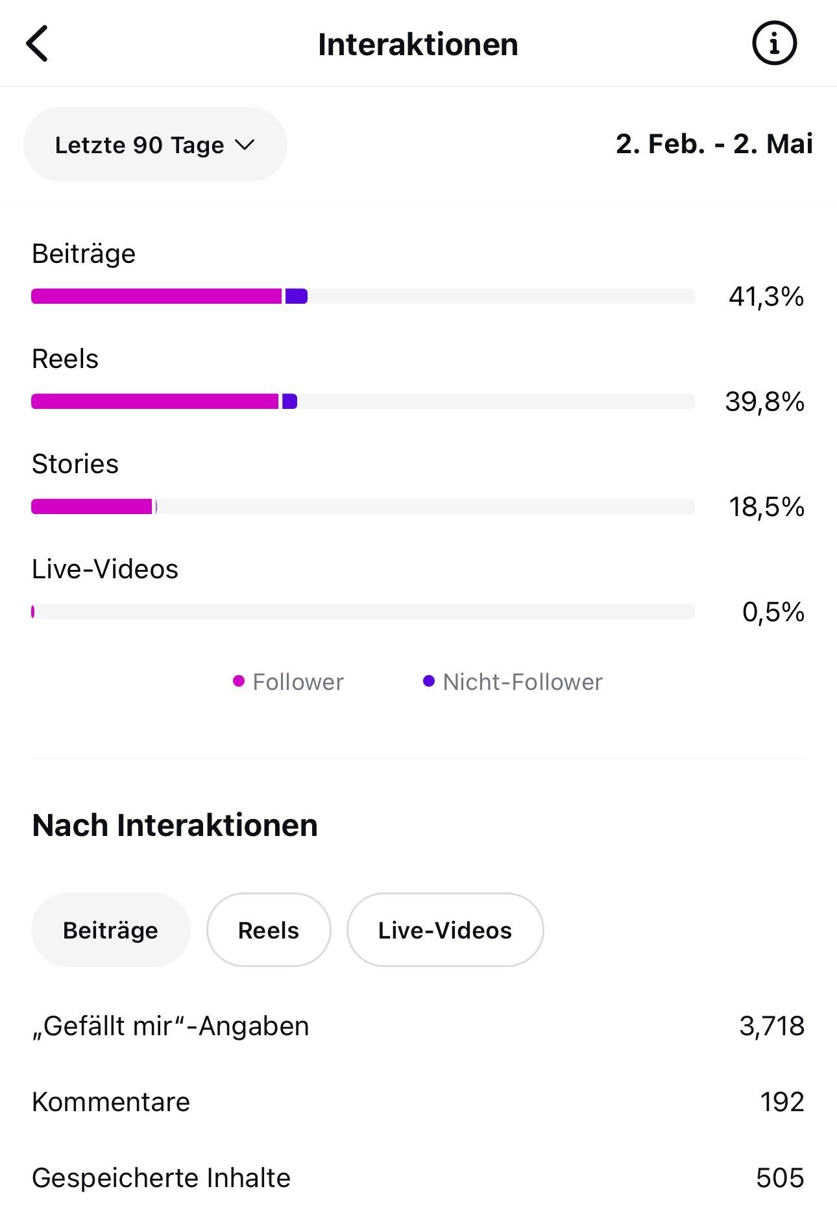The width and height of the screenshot is (837, 1228).
Task: Click the purple Nicht-Follower segment of Reels bar
Action: (x=290, y=402)
